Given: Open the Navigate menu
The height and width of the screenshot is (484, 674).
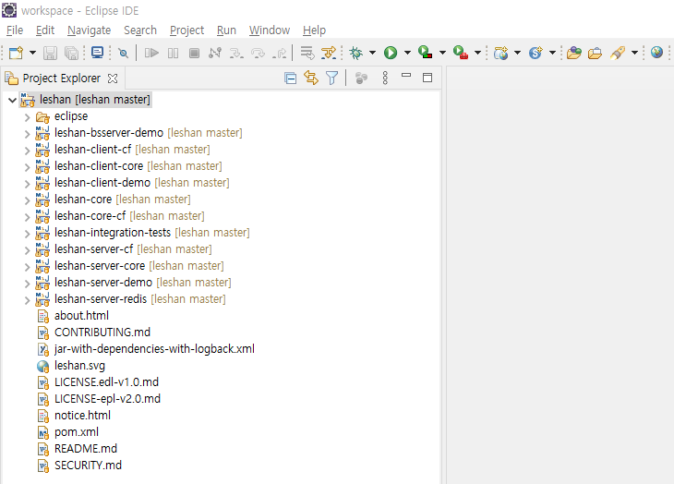Looking at the screenshot, I should 89,30.
